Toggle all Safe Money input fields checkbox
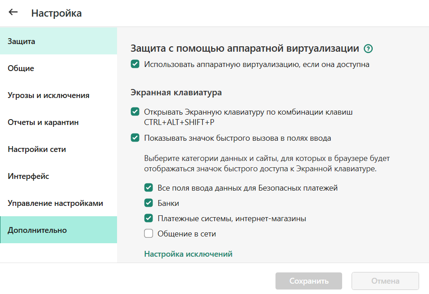Screen dimensions: 429x294 tap(149, 187)
